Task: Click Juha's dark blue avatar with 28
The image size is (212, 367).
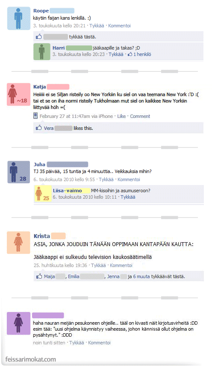Action: click(18, 172)
